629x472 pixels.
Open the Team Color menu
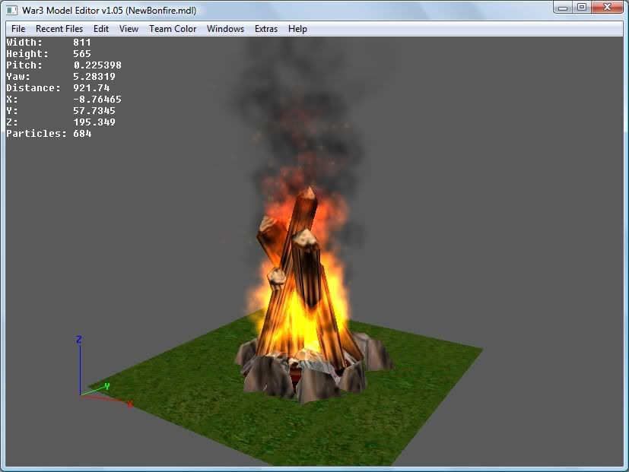point(173,29)
